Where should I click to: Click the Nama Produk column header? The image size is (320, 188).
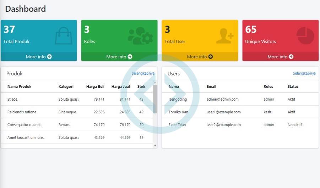(x=20, y=86)
